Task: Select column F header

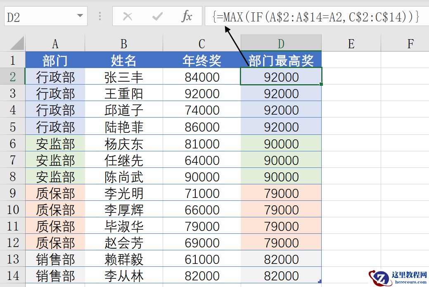Action: (x=410, y=44)
